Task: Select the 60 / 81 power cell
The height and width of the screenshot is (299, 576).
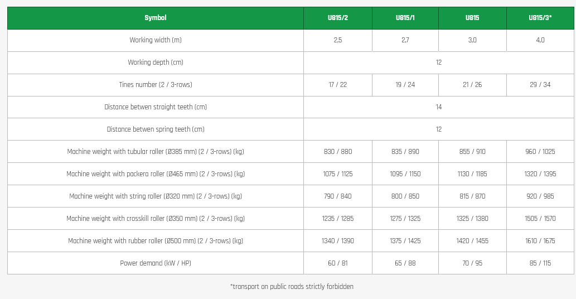Action: pyautogui.click(x=338, y=263)
